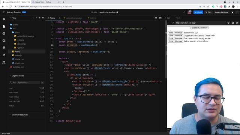This screenshot has width=240, height=135.
Task: Open the notifications bell
Action: click(232, 12)
